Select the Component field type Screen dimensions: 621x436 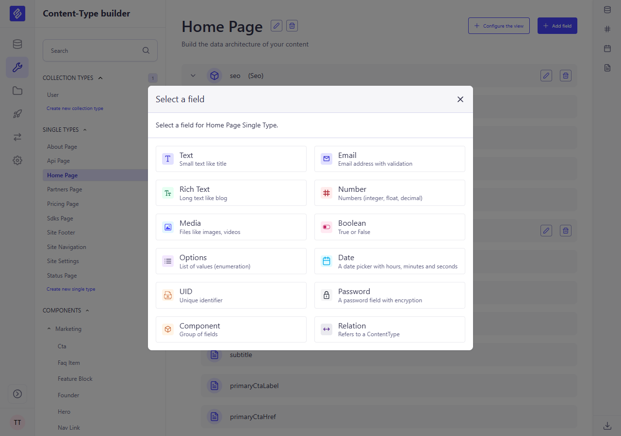(x=231, y=329)
